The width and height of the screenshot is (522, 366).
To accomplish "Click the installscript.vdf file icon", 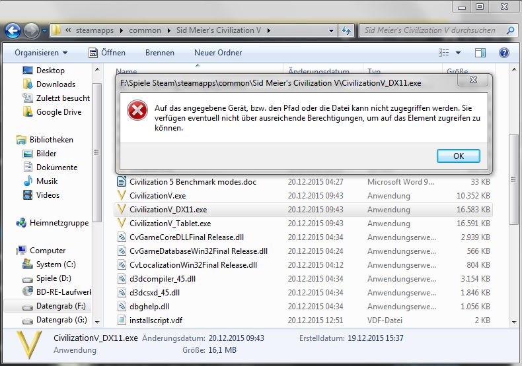I will [x=122, y=320].
